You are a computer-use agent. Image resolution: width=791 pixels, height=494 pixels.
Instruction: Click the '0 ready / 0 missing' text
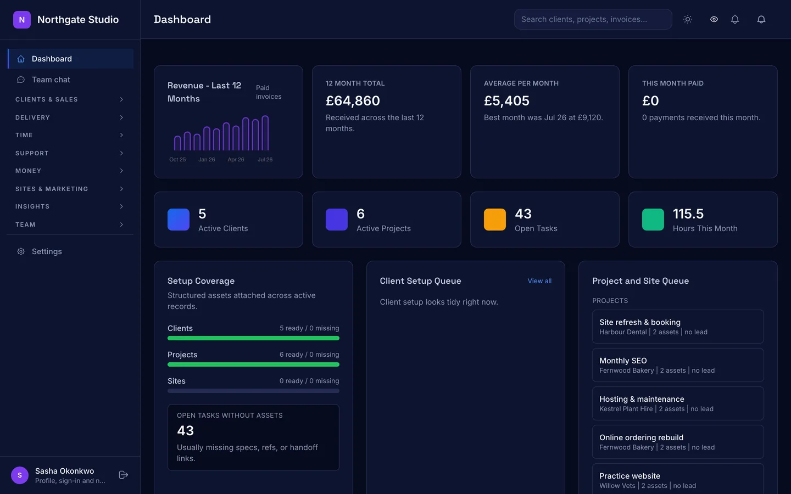tap(309, 381)
